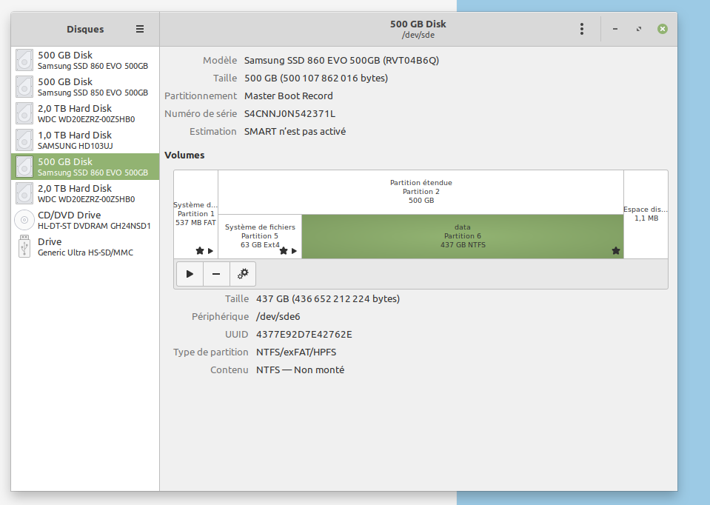Select the Generic Ultra HS-SD/MMC Drive
The image size is (710, 505).
pos(85,247)
